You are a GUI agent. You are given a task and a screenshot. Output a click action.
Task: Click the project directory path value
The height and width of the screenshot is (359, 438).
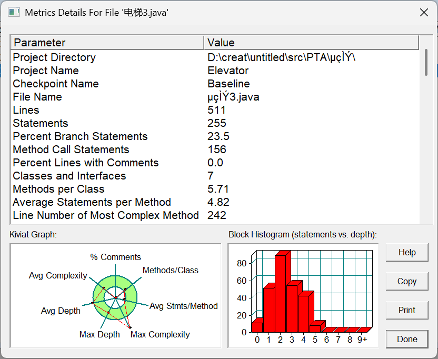[x=281, y=57]
